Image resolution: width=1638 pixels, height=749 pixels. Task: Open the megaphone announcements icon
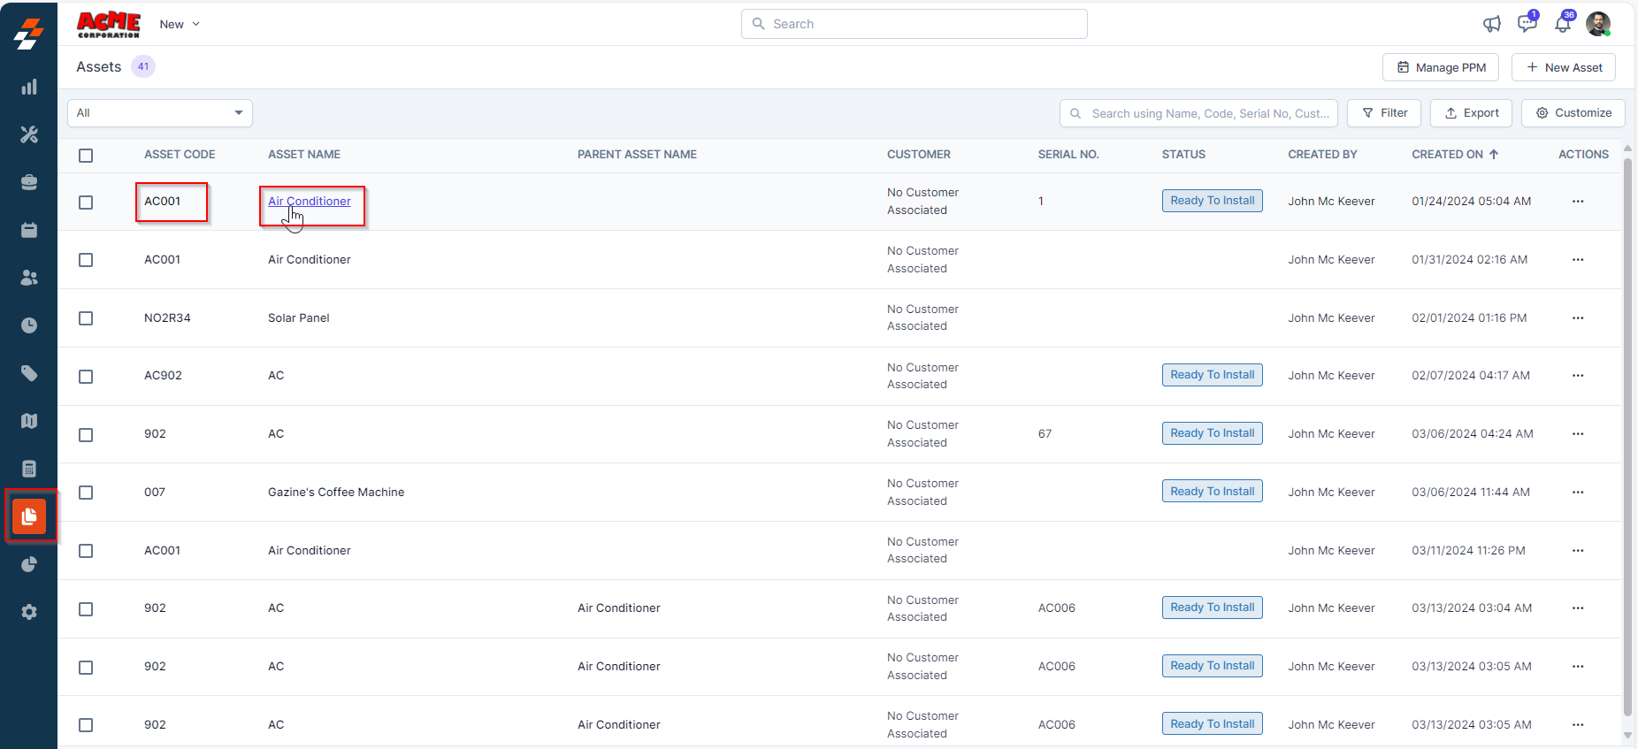(1492, 24)
